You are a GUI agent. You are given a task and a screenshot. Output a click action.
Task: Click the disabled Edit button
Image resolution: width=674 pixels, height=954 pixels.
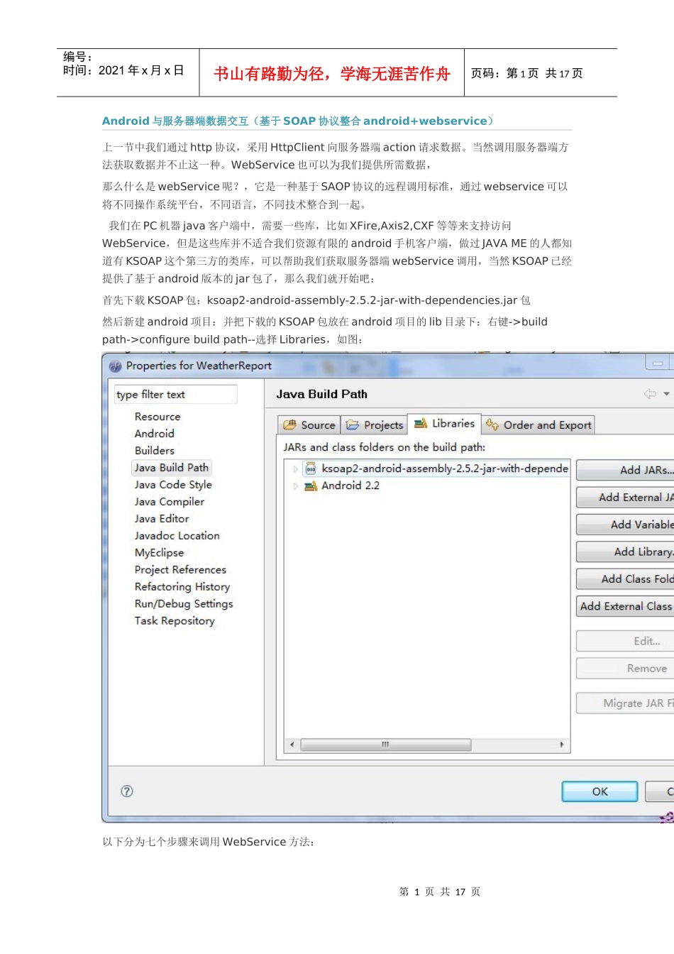(625, 641)
